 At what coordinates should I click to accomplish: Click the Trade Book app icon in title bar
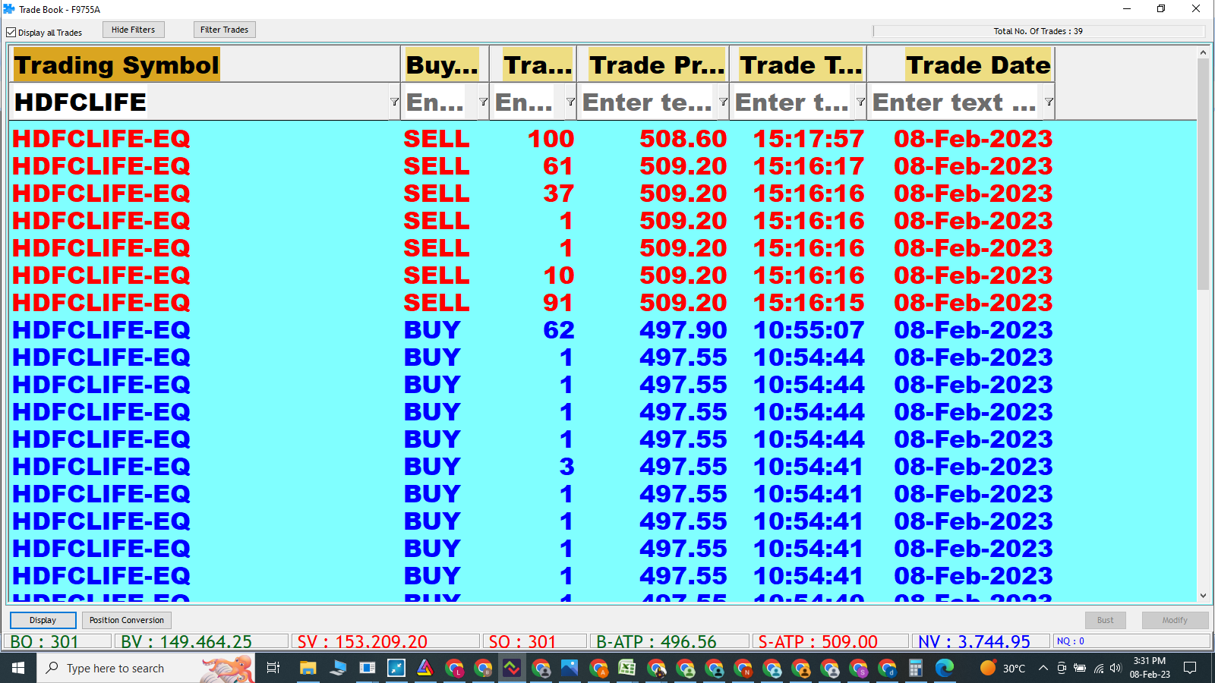[9, 9]
